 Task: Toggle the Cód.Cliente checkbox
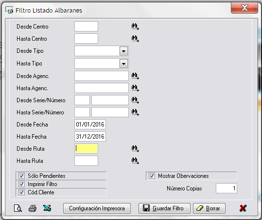[21, 192]
